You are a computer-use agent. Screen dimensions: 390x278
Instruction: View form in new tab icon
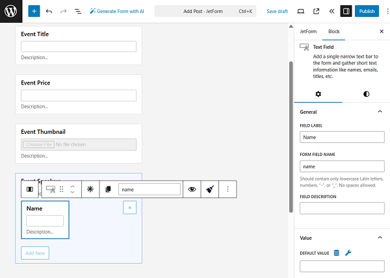pyautogui.click(x=316, y=11)
